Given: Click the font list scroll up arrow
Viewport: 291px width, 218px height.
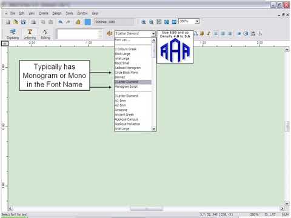Looking at the screenshot, I should point(153,41).
